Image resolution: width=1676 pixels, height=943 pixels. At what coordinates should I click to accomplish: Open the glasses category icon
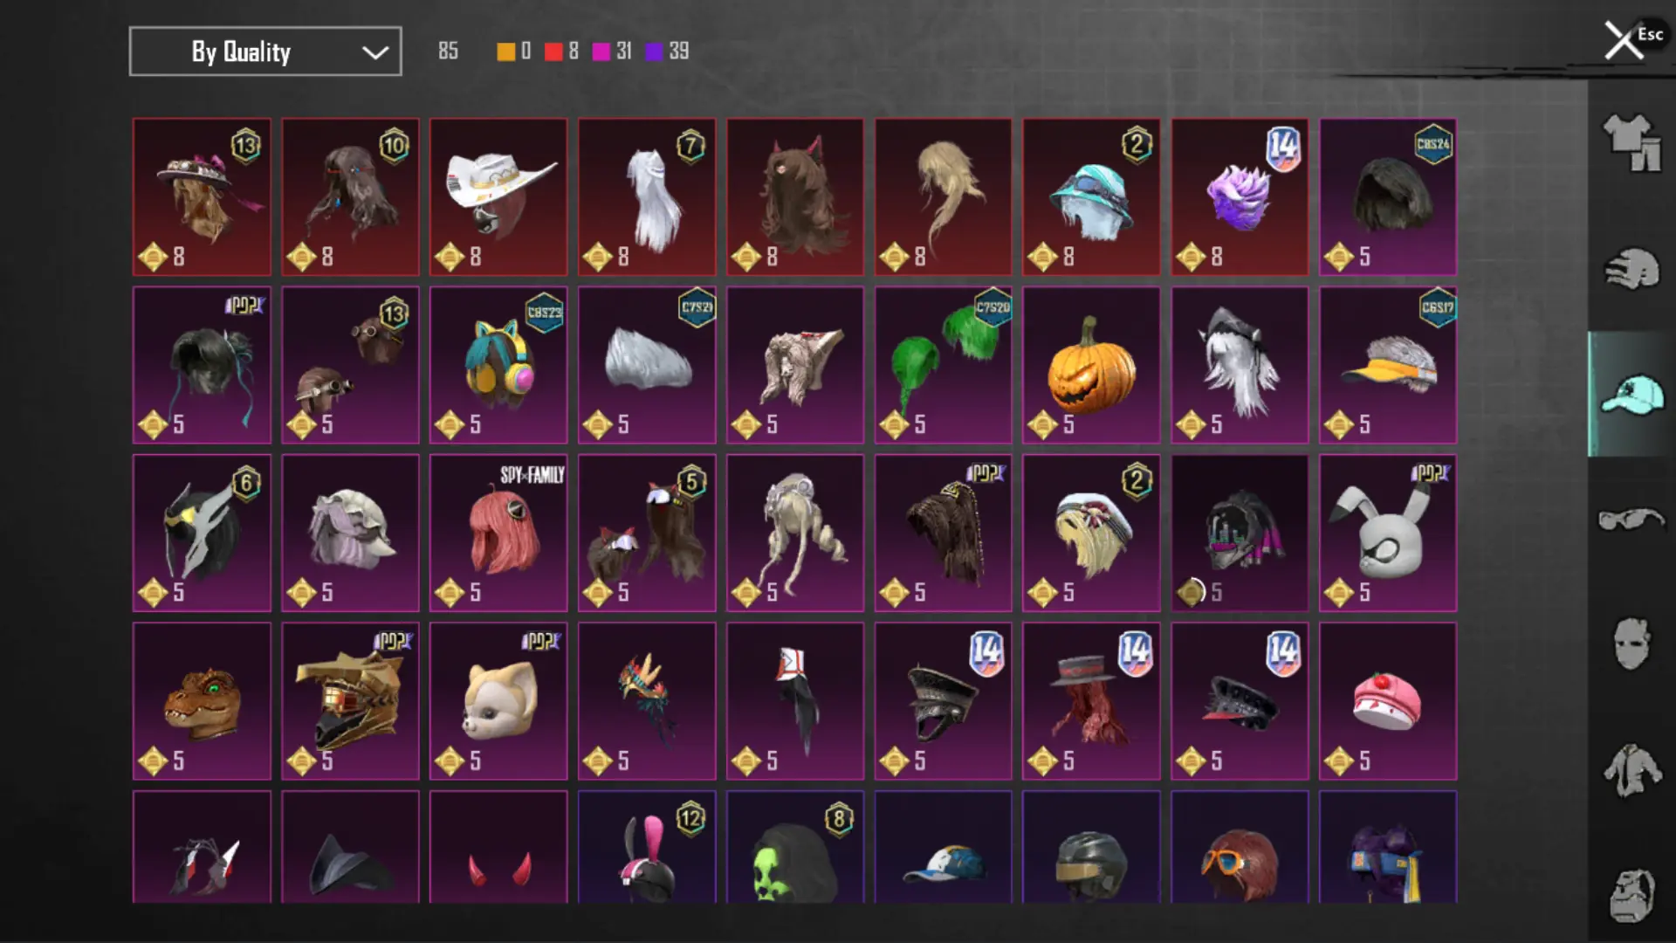[1631, 519]
